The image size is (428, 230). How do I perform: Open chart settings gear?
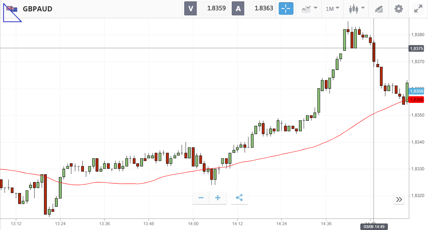coord(399,9)
